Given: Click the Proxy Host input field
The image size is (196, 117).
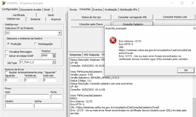Looking at the screenshot, I should coord(27,97).
